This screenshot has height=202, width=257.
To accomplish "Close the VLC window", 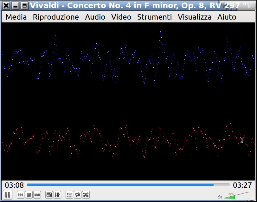I will pos(6,6).
